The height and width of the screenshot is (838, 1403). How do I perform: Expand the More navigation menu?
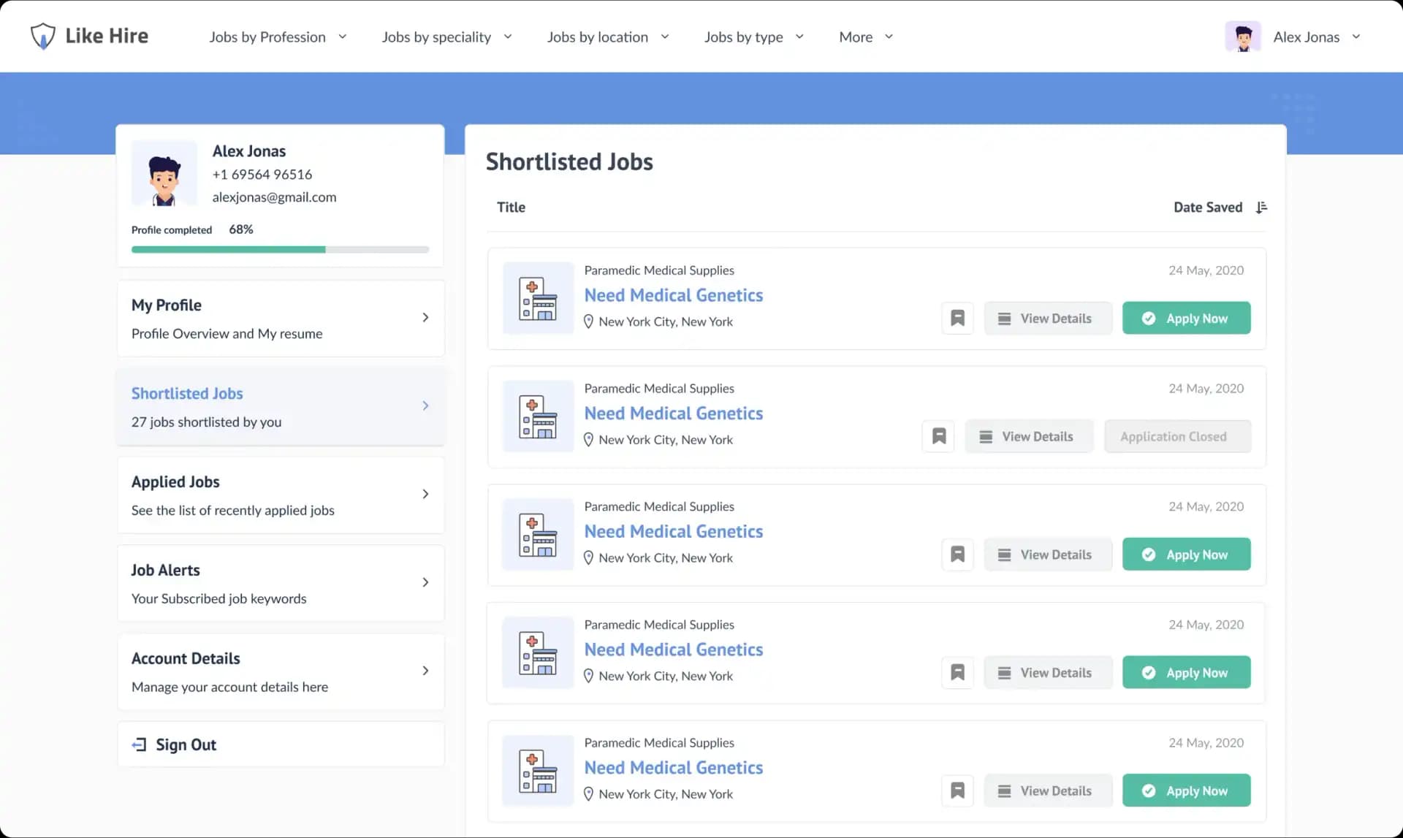(x=866, y=37)
